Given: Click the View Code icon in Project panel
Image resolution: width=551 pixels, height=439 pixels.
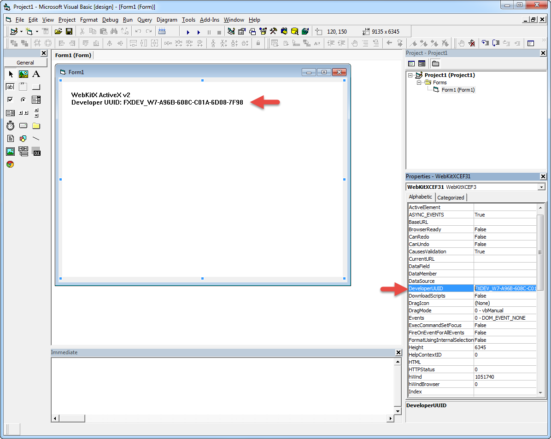Looking at the screenshot, I should coord(411,64).
